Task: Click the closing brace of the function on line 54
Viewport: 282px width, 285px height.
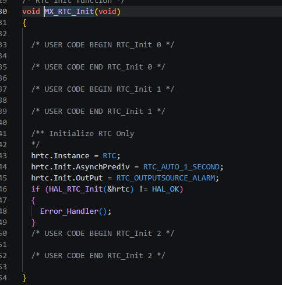Action: 24,278
